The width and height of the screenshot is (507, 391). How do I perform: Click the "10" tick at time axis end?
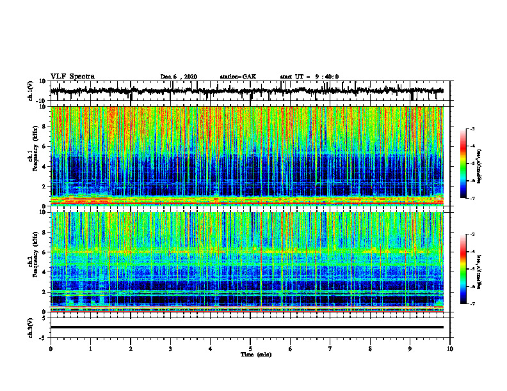pyautogui.click(x=450, y=349)
